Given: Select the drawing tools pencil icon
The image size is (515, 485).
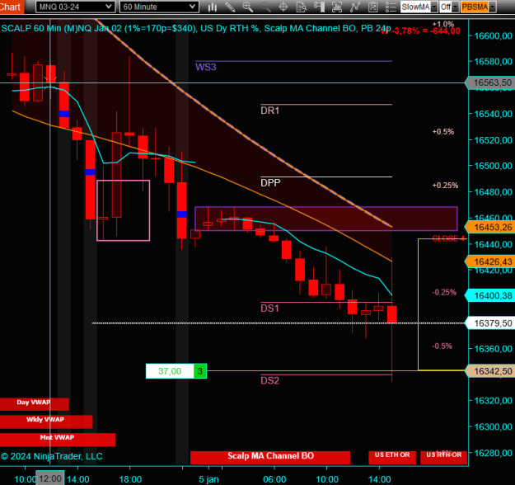Looking at the screenshot, I should 230,7.
